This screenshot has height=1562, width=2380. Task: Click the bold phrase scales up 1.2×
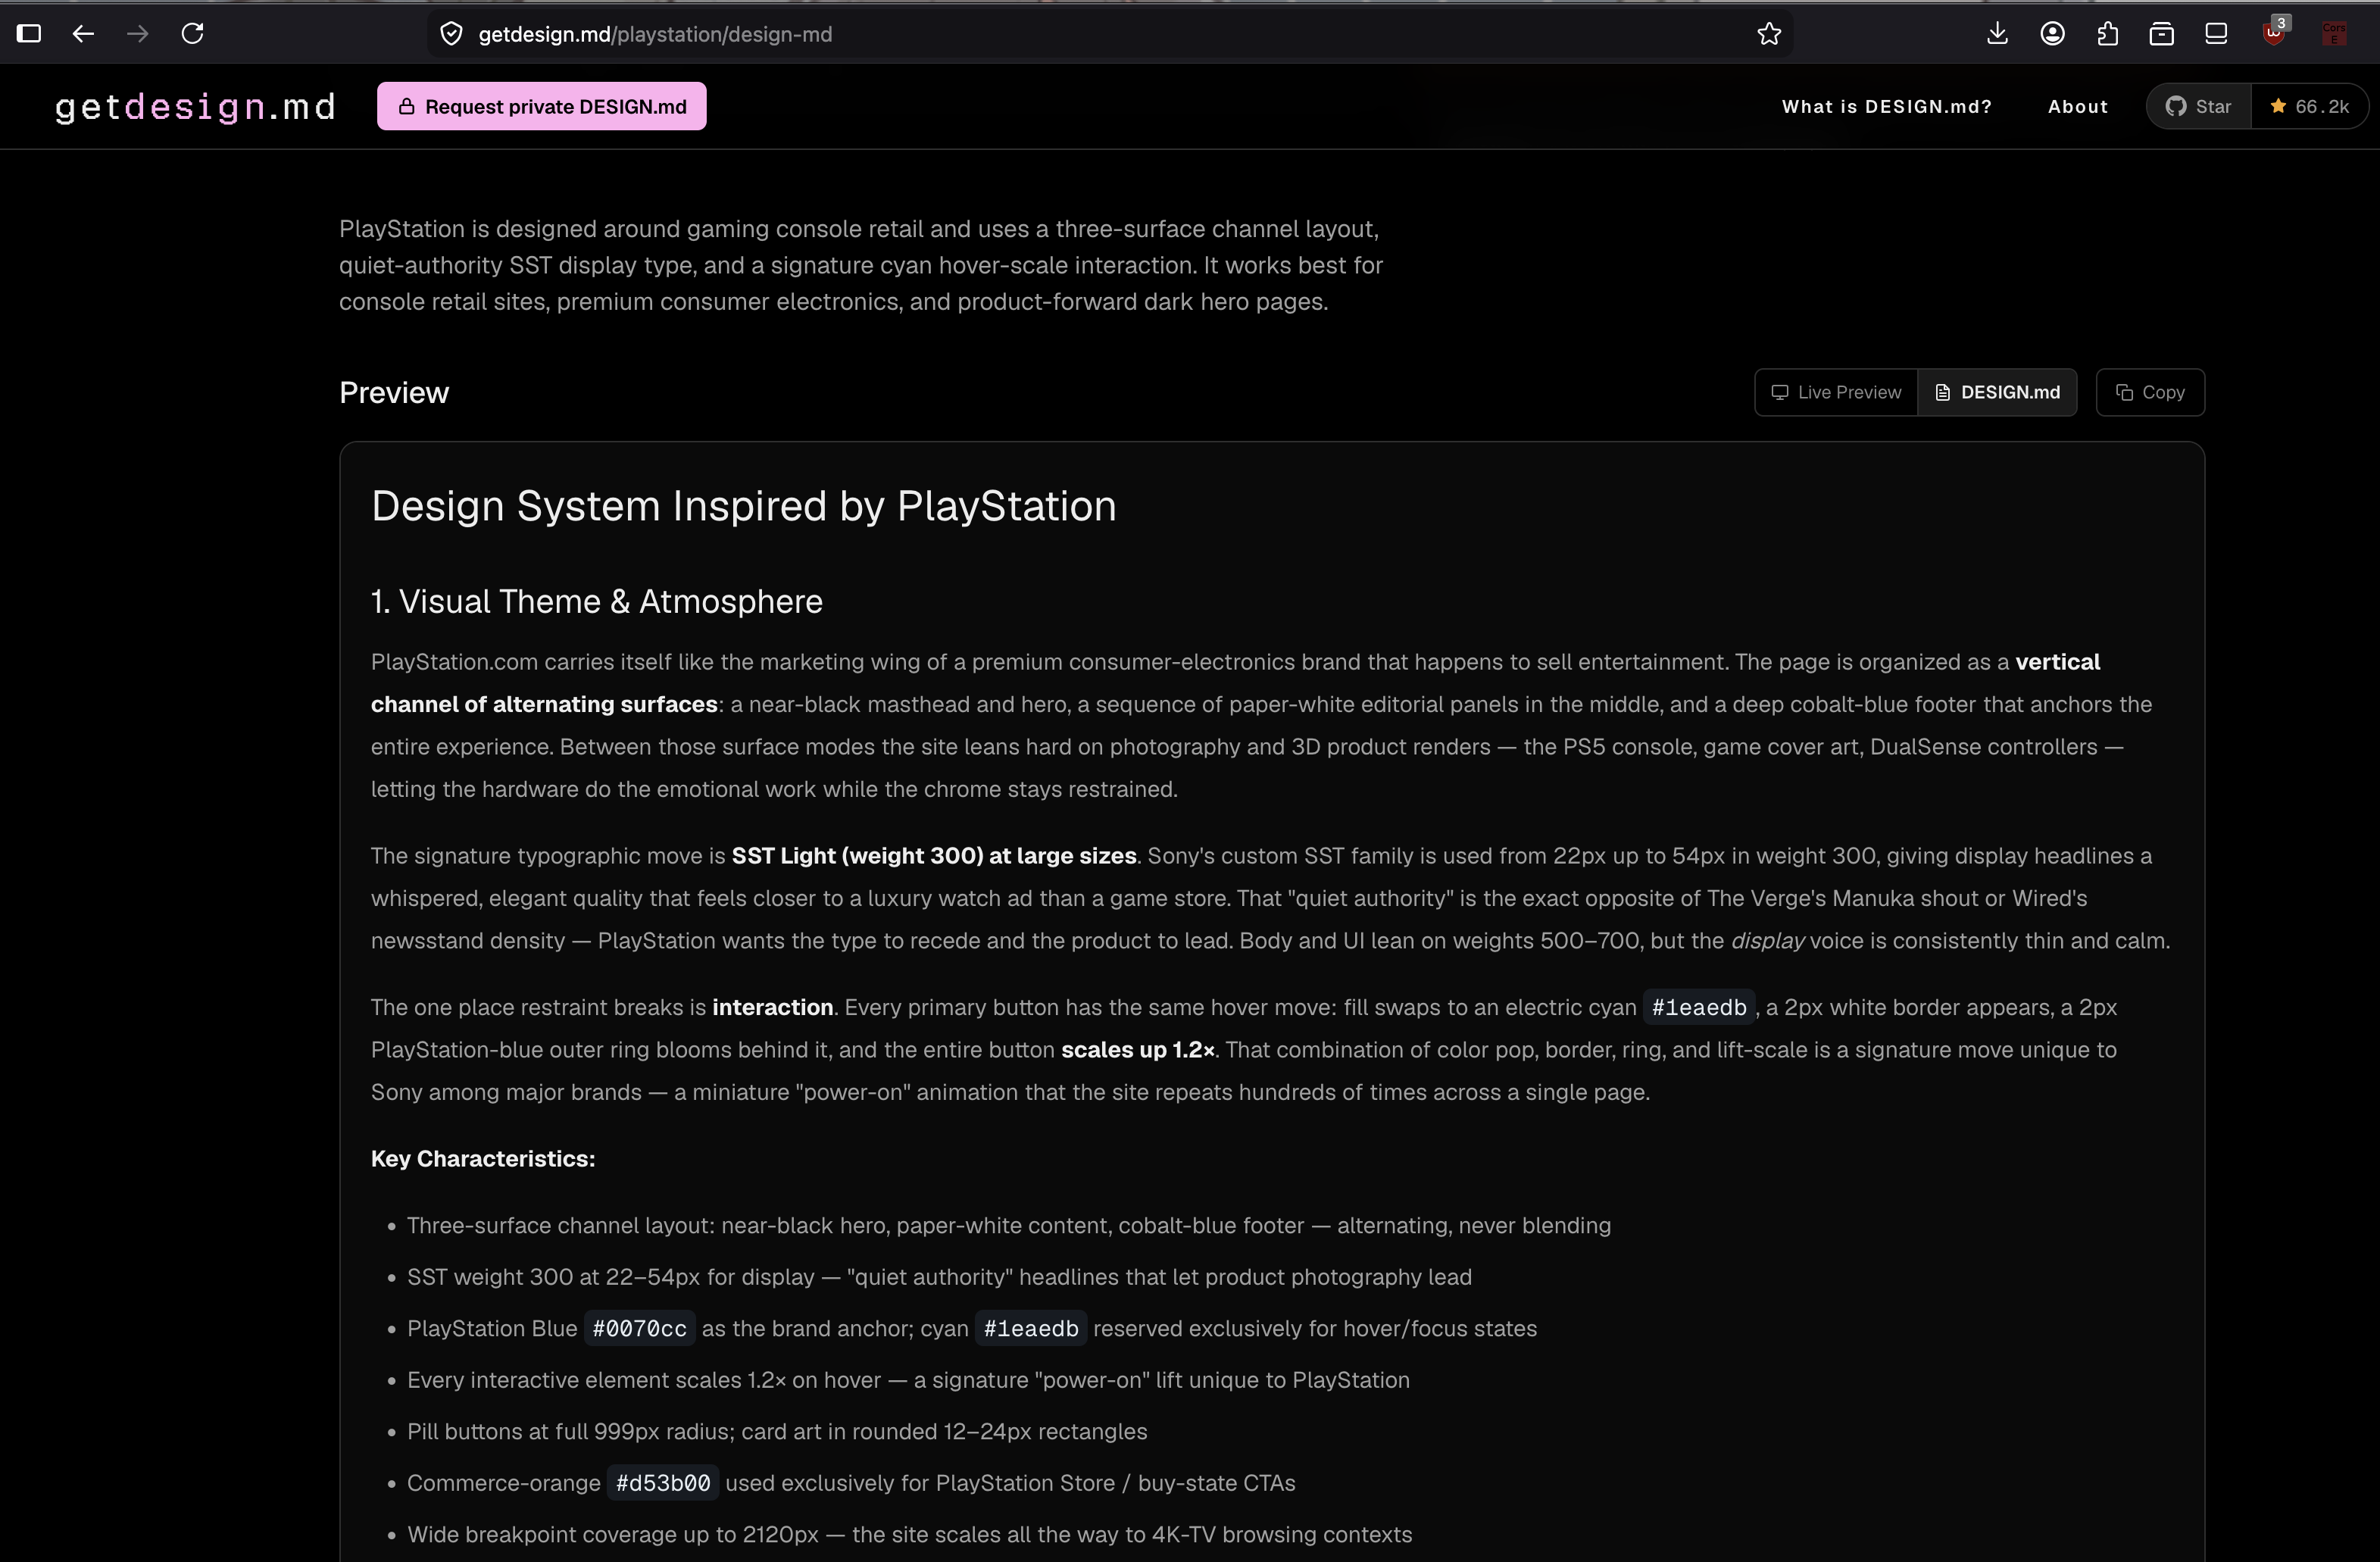[1138, 1050]
